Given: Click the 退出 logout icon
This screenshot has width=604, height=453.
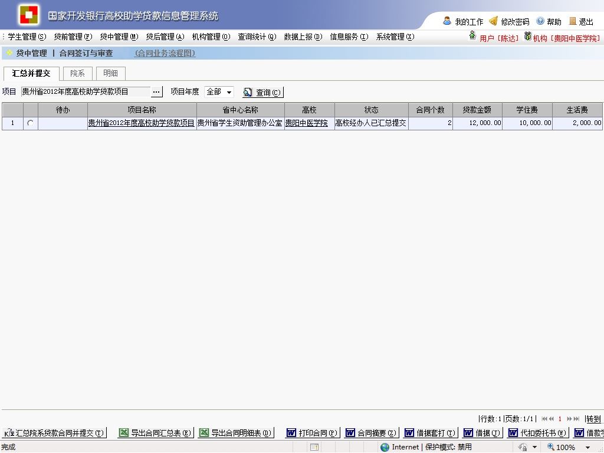Looking at the screenshot, I should click(x=573, y=21).
